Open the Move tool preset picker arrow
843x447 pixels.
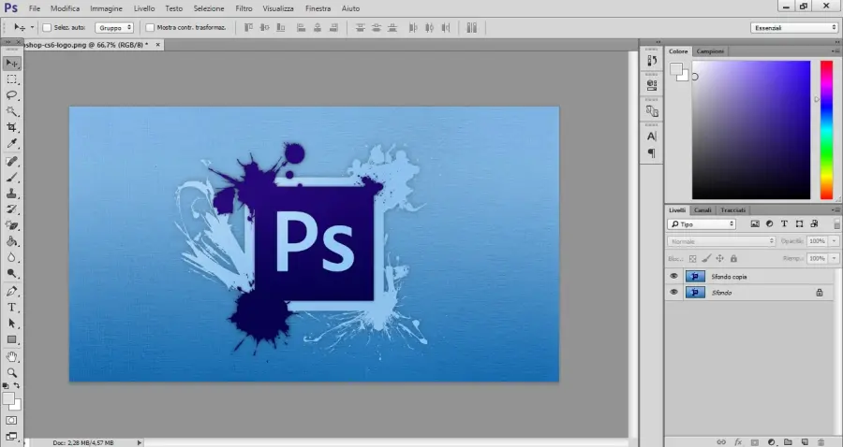[x=32, y=27]
